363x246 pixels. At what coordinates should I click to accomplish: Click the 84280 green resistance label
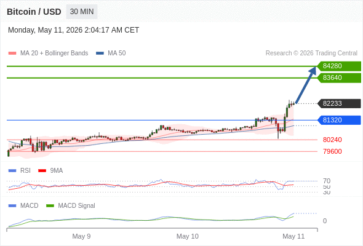click(339, 66)
